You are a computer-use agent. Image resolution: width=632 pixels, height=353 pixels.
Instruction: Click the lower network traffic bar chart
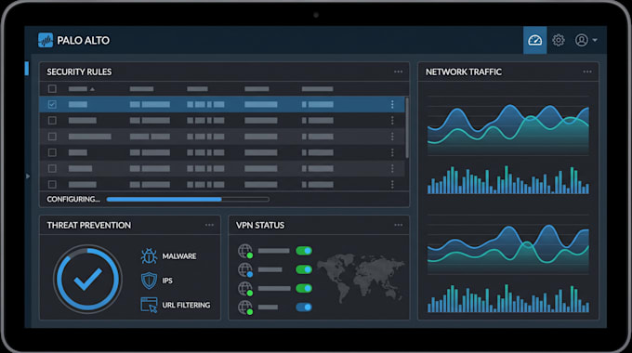(x=507, y=298)
